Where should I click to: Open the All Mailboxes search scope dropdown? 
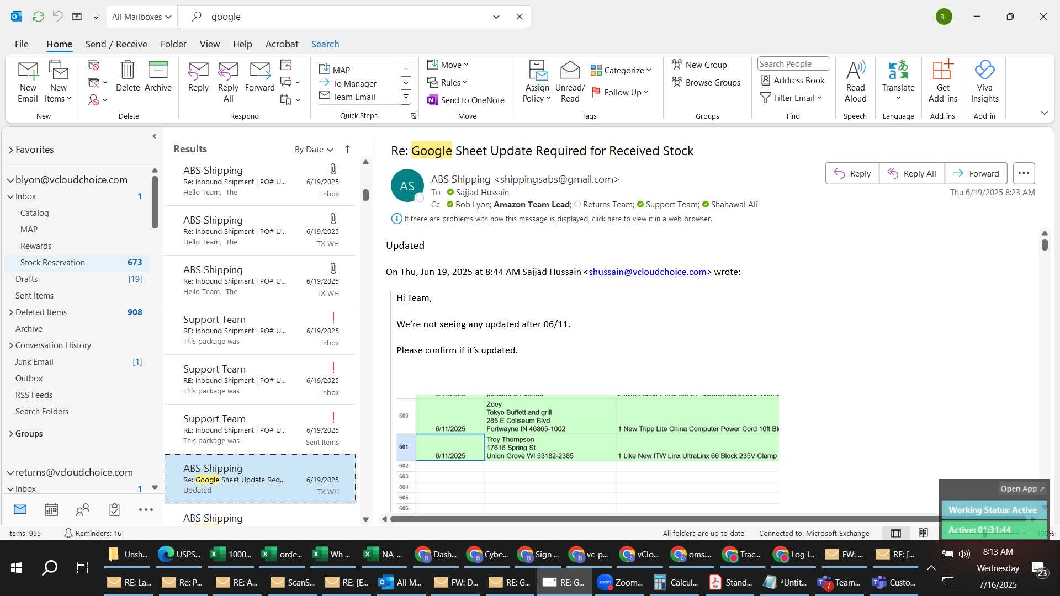(x=141, y=17)
